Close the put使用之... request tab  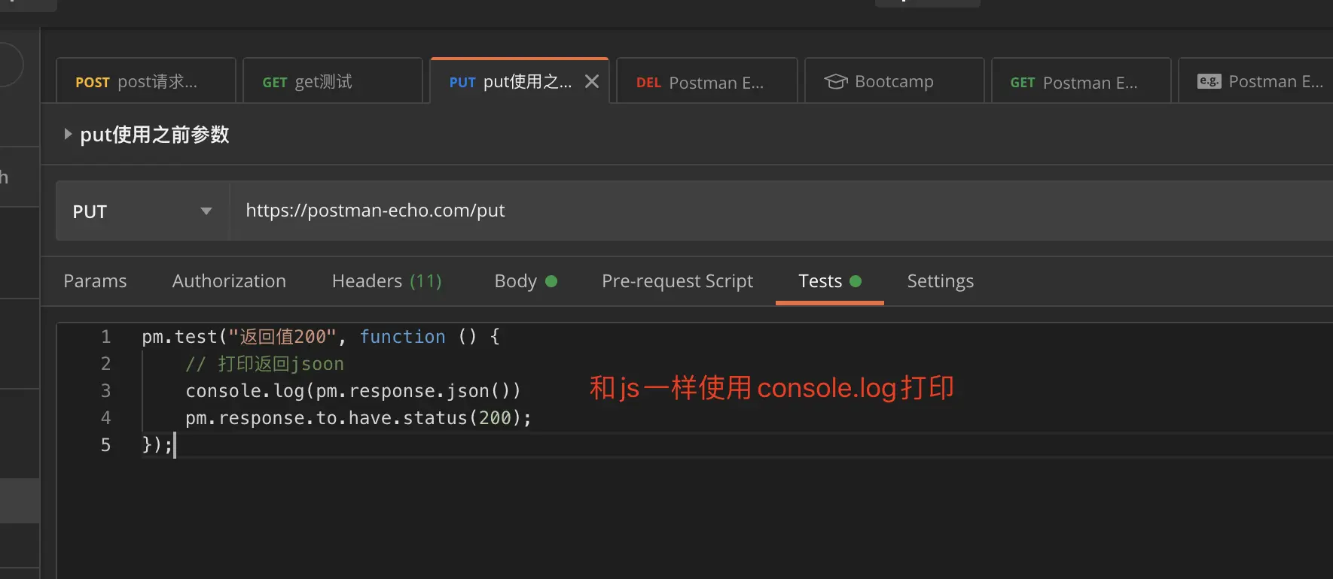point(592,81)
